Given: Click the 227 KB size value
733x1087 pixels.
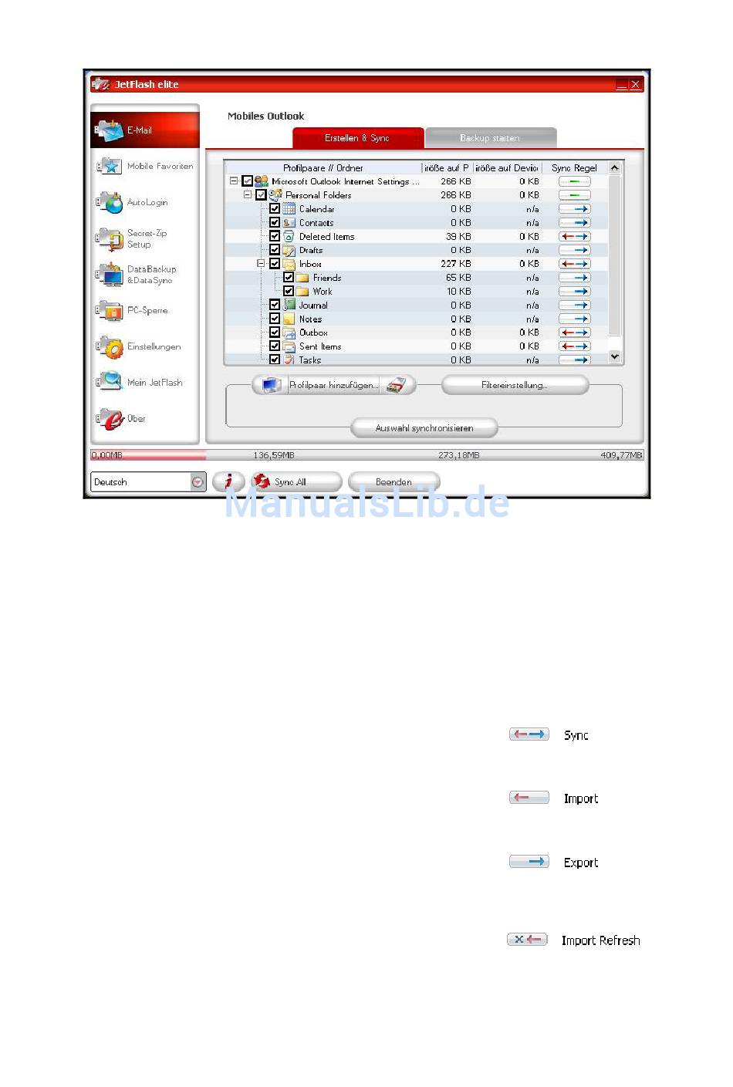Looking at the screenshot, I should pos(456,264).
